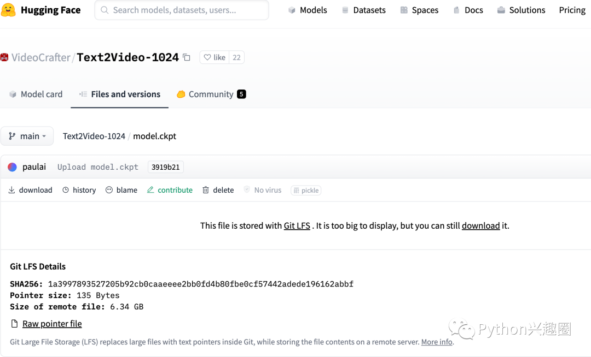Switch to Files and versions tab
Viewport: 591px width, 357px height.
[119, 94]
